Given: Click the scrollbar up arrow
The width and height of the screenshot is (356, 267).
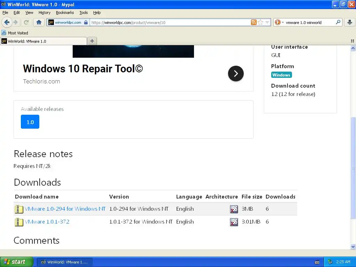Looking at the screenshot, I should pyautogui.click(x=353, y=48).
